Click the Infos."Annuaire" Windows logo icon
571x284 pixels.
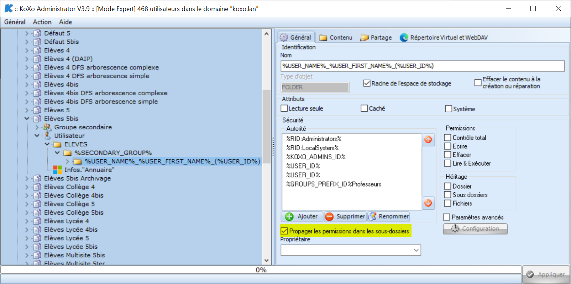57,170
